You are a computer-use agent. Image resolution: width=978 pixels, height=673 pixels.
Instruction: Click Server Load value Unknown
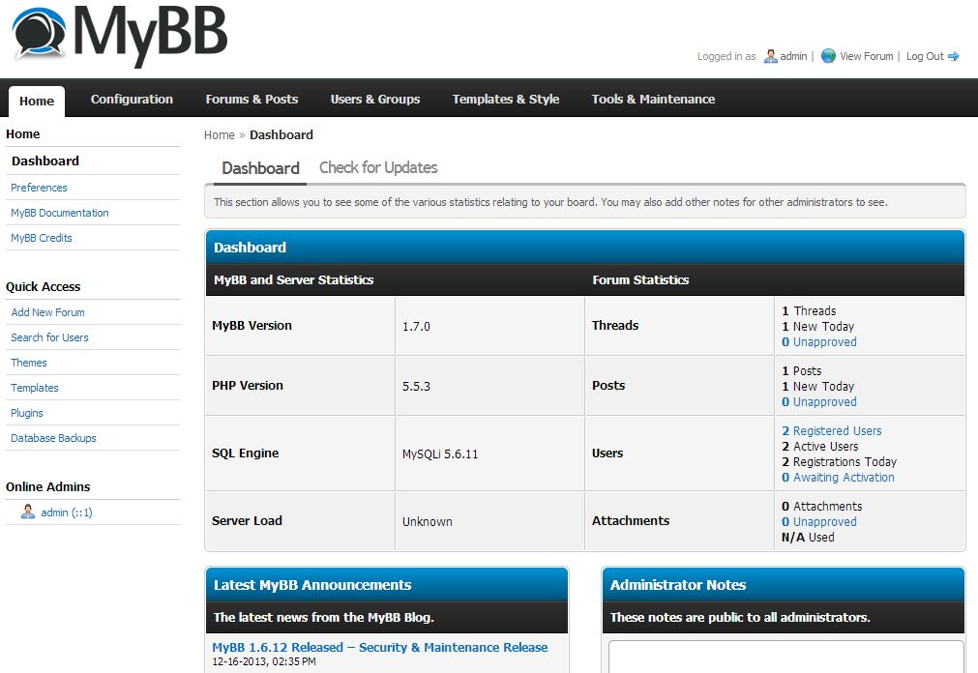[x=428, y=521]
